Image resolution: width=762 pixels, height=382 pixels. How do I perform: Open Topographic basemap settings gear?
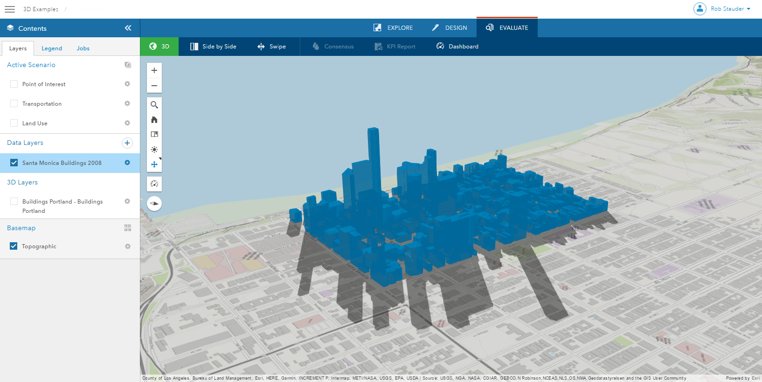pos(127,246)
